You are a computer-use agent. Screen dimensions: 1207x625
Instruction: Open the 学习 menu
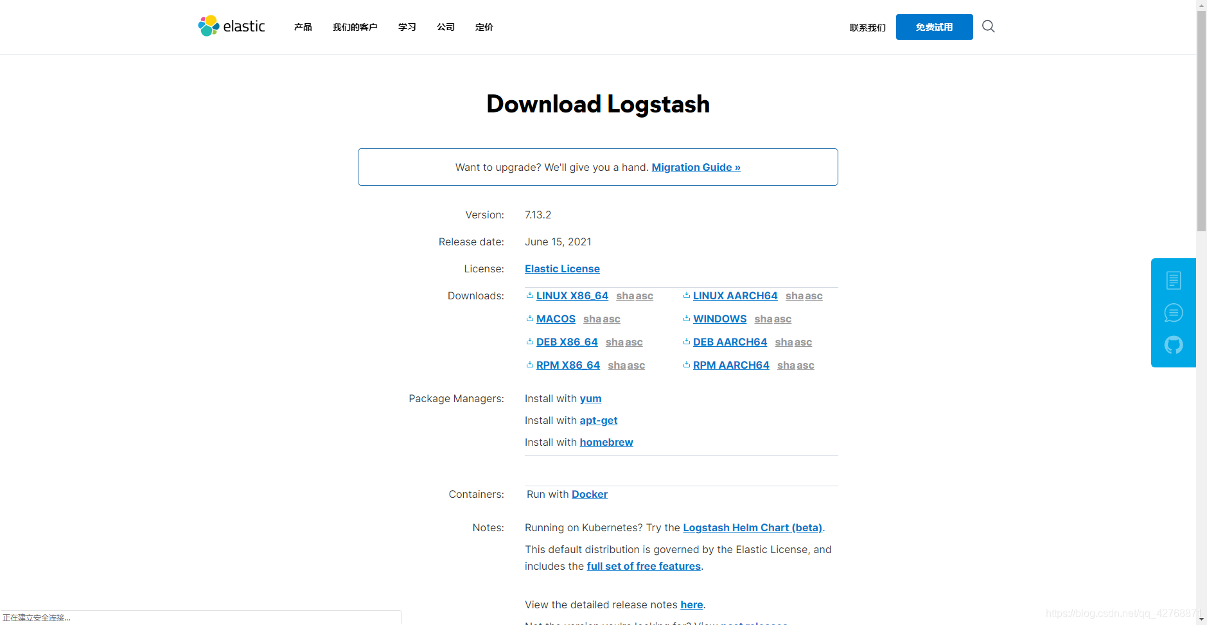[x=407, y=27]
